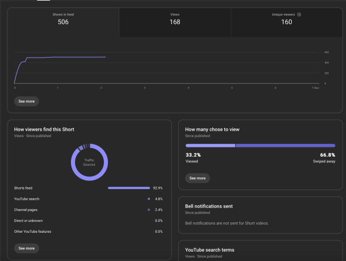Click See more in How many chose to view

197,178
